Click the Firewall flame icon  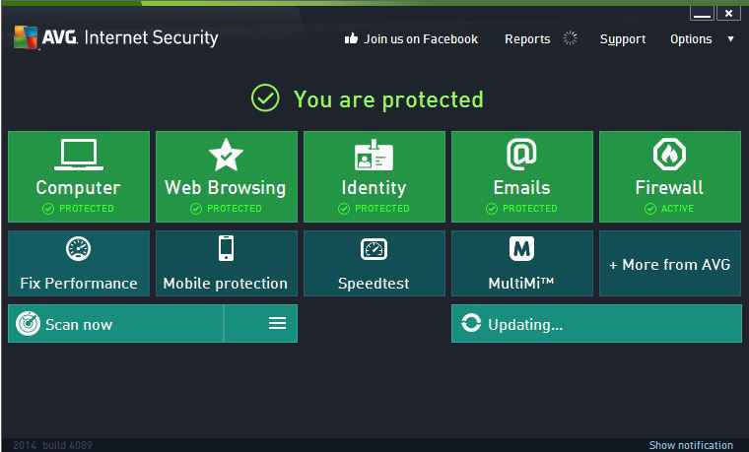pyautogui.click(x=669, y=155)
